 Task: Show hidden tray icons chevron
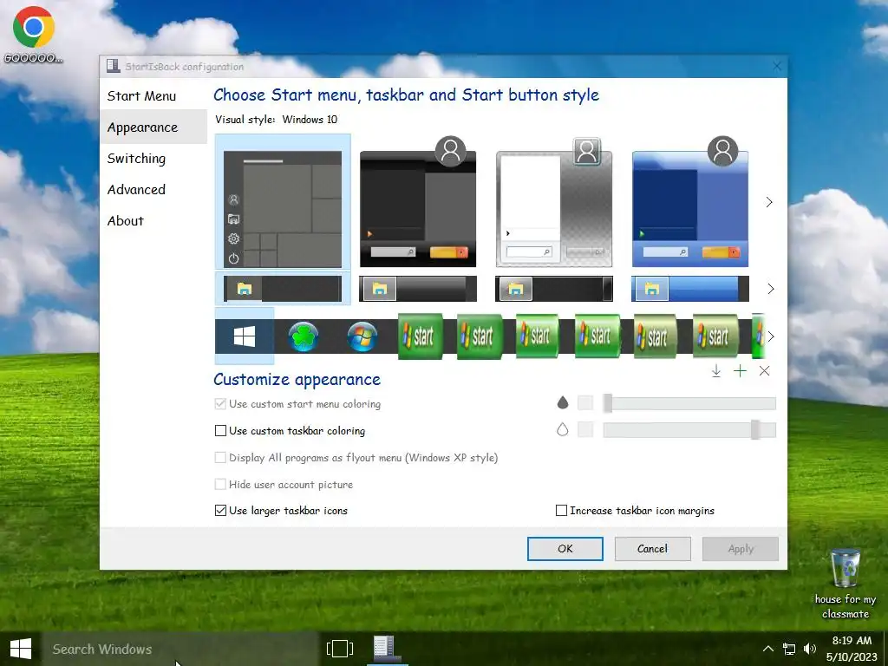pos(768,649)
